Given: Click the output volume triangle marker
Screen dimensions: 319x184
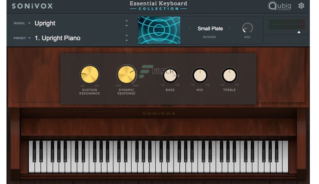Looking at the screenshot, I should 299,32.
